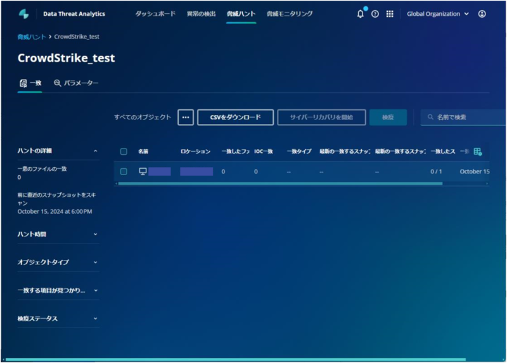
Task: Click the bottom page horizontal scrollbar
Action: tap(235, 359)
